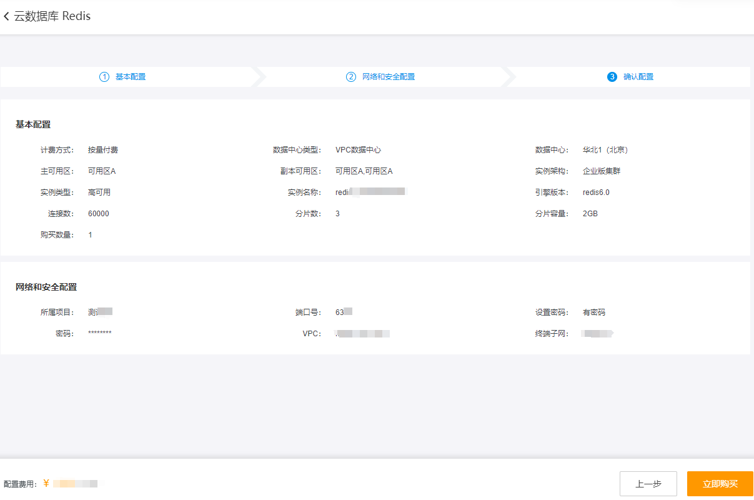The width and height of the screenshot is (754, 500).
Task: Click the yen currency symbol in 配置费用
Action: (46, 483)
